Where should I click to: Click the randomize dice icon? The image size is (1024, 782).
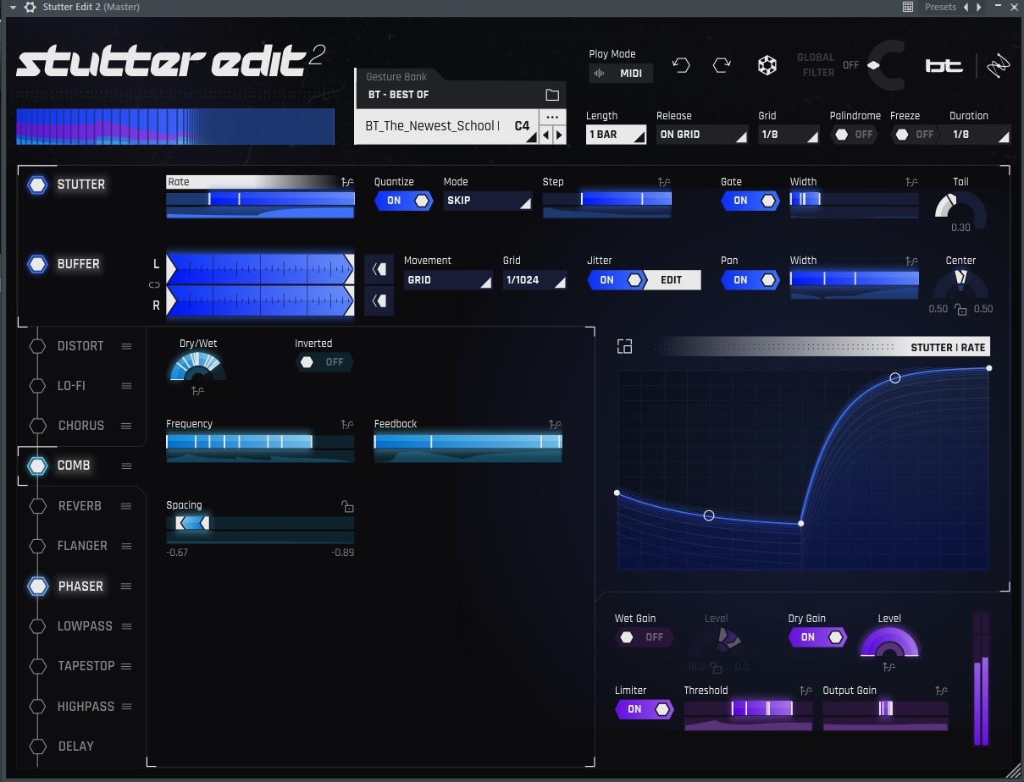click(767, 66)
